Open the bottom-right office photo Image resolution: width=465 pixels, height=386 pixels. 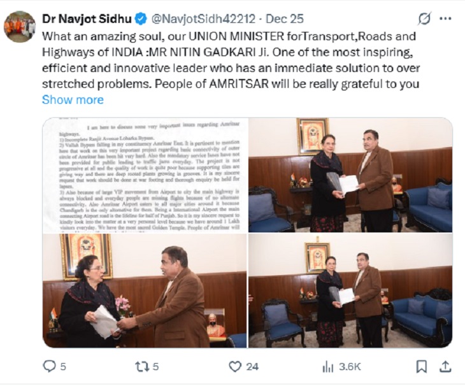coord(350,290)
